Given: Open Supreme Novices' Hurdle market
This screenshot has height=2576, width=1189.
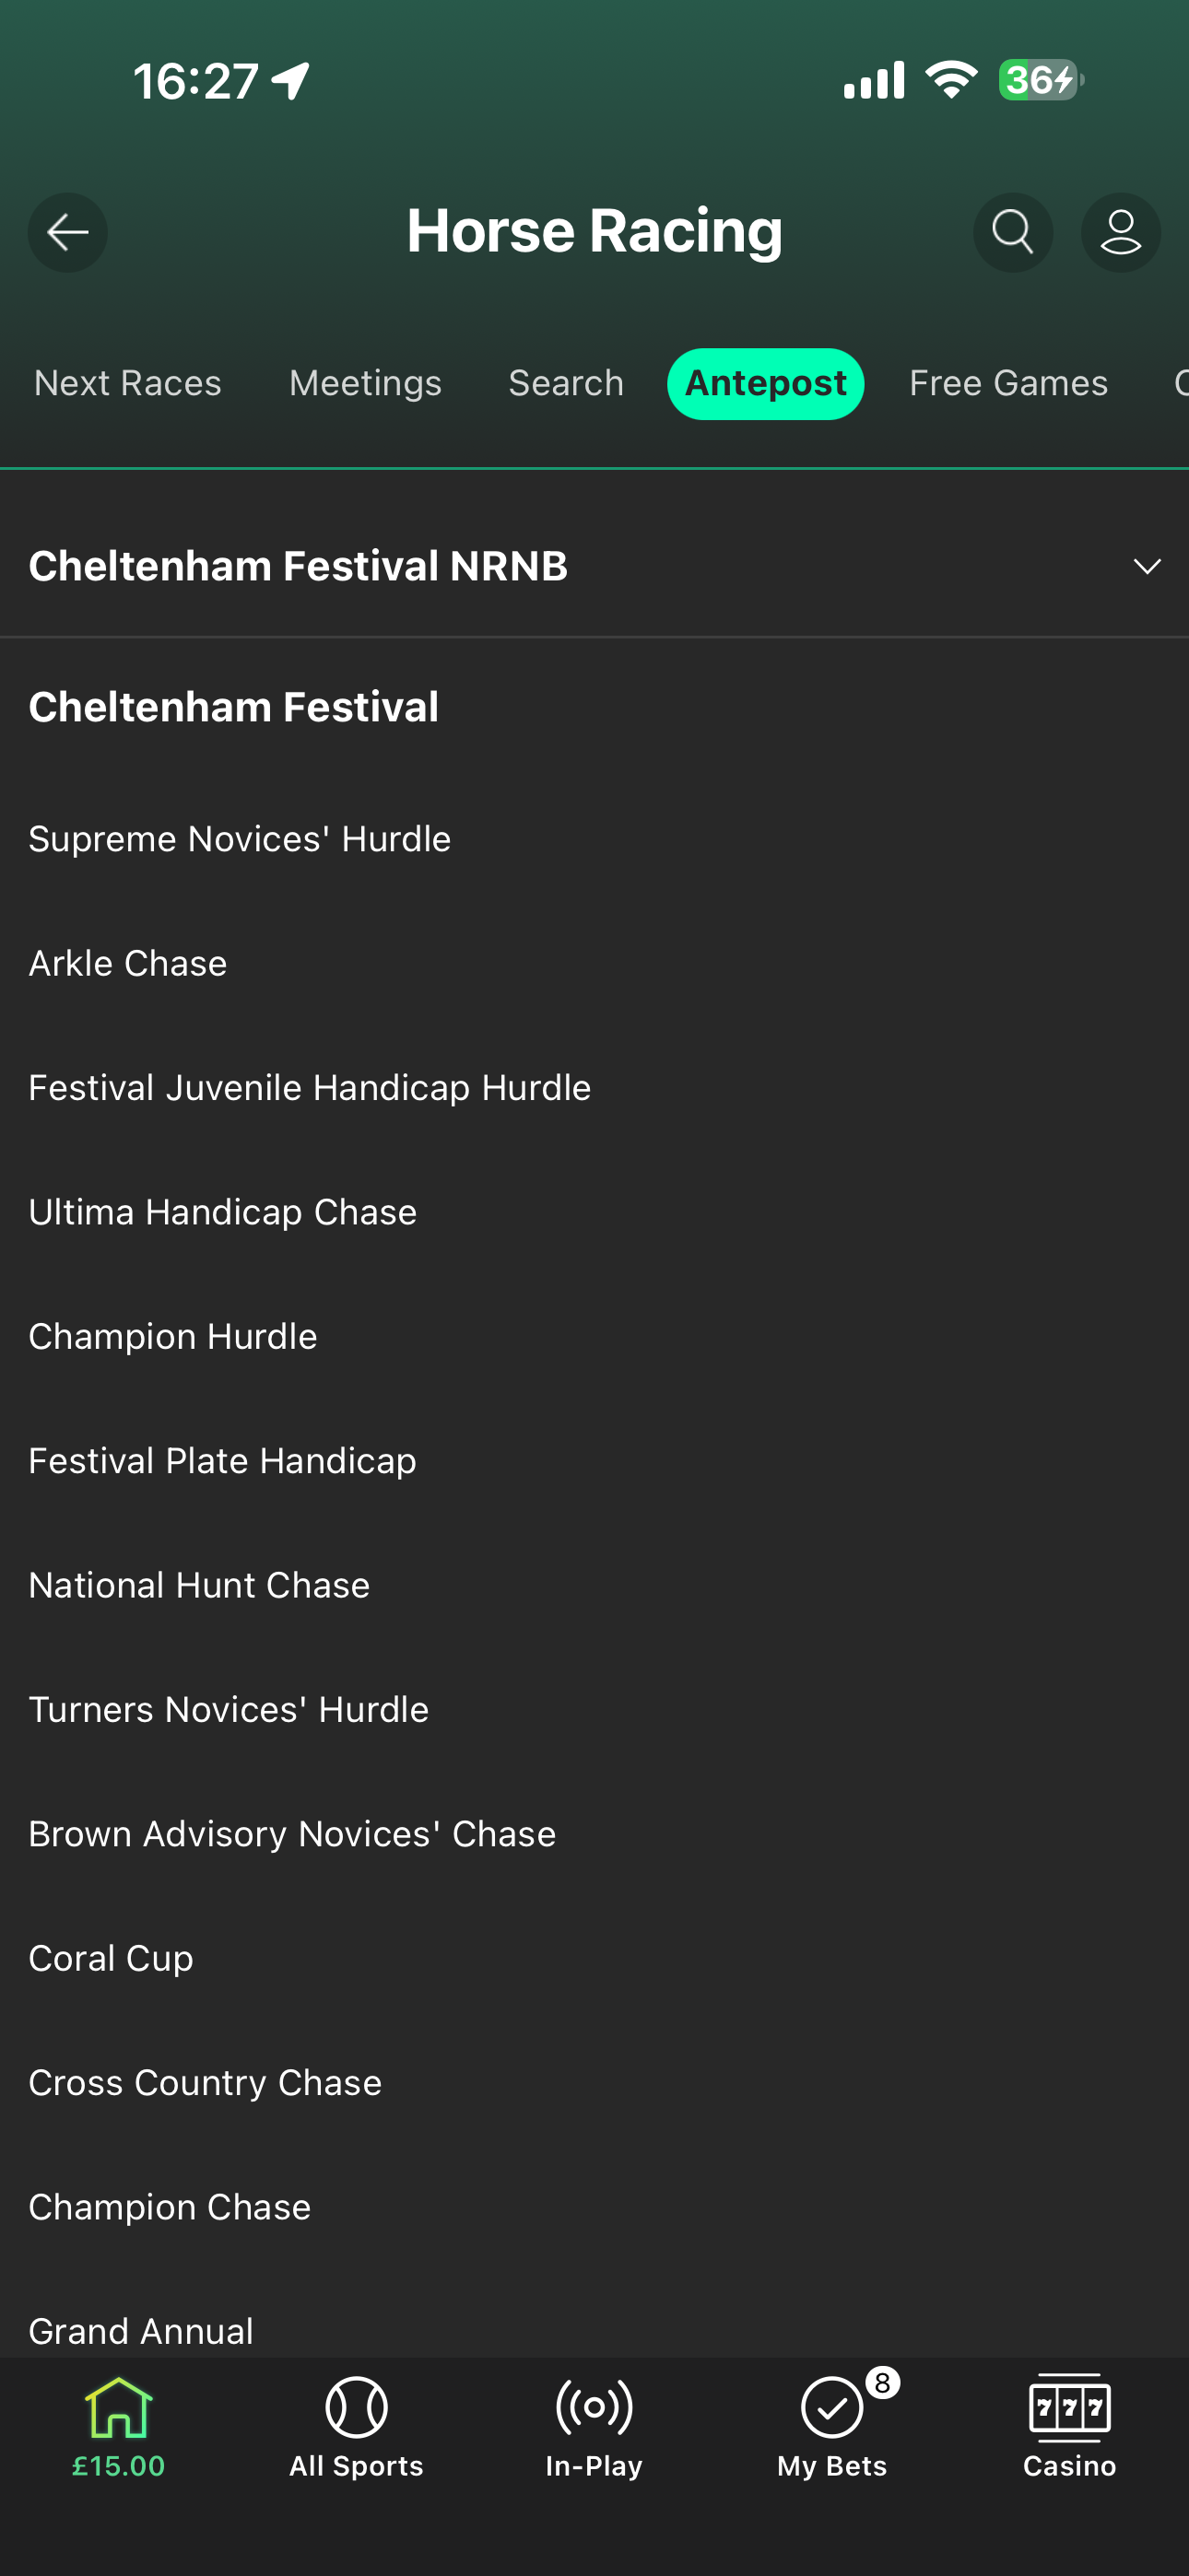Looking at the screenshot, I should pos(241,839).
